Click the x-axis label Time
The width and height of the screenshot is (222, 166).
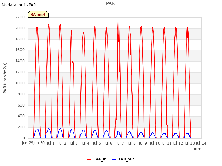[x=196, y=148]
